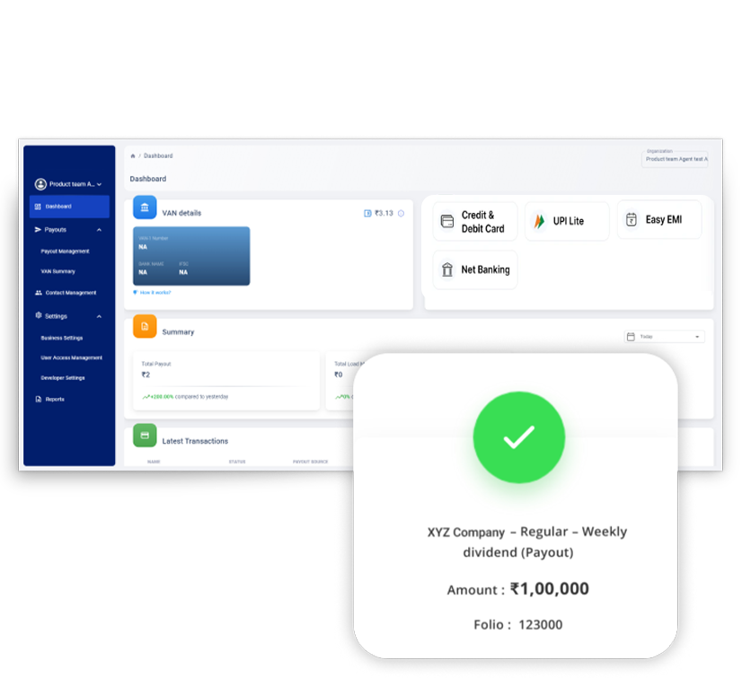751x679 pixels.
Task: Go to Contact Management in the sidebar
Action: [x=70, y=293]
